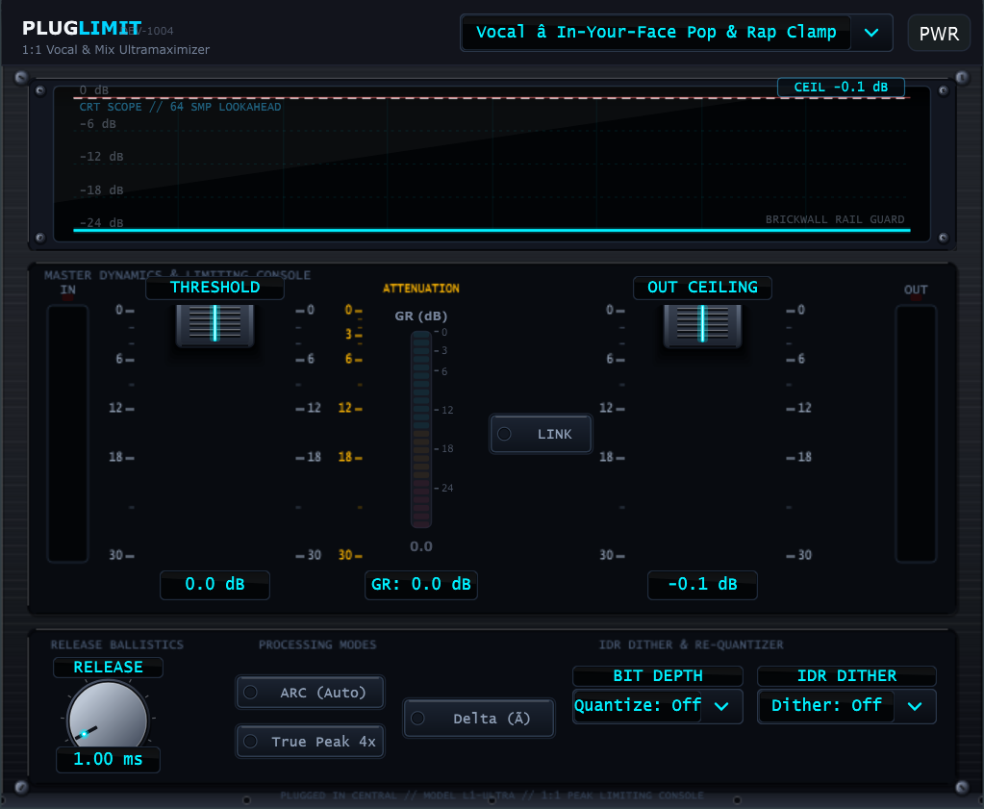Screen dimensions: 984x809
Task: Grab the OUT CEILING fader handle
Action: (702, 324)
